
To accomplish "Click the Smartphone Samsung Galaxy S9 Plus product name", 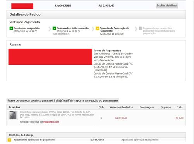I will (x=57, y=115).
